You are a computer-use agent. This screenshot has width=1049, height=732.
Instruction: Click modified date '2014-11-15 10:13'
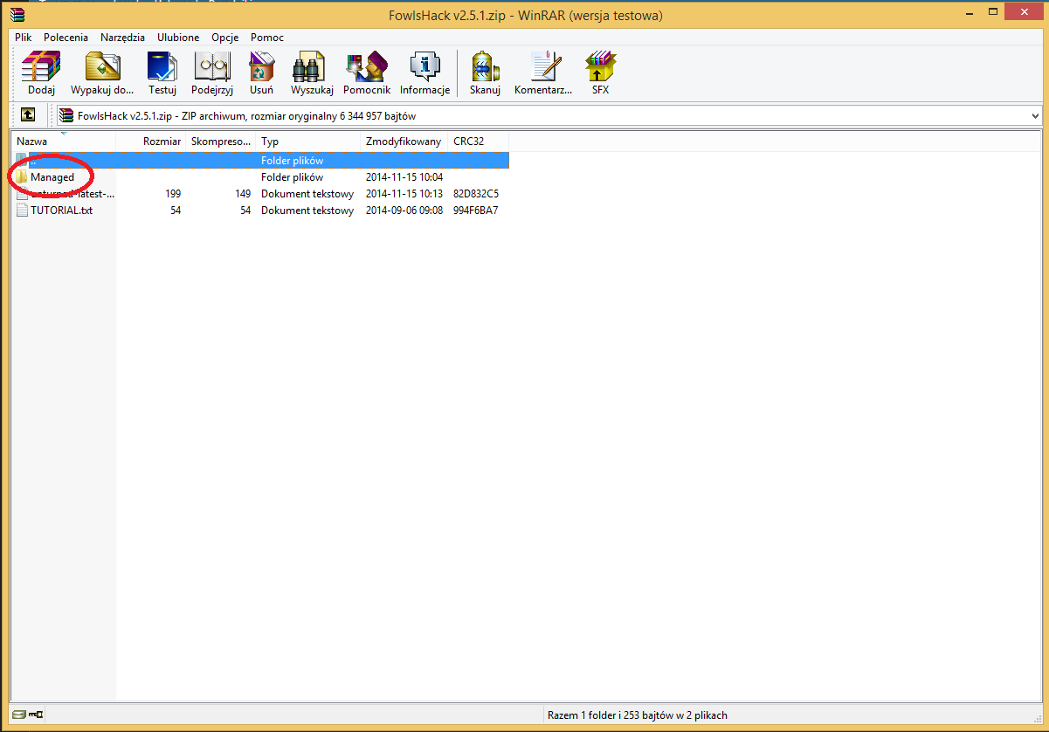coord(404,194)
